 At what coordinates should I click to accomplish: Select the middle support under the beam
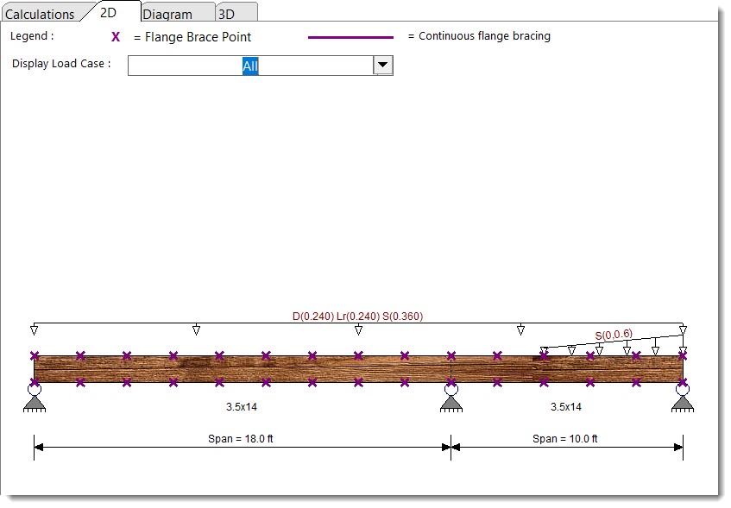pyautogui.click(x=451, y=398)
